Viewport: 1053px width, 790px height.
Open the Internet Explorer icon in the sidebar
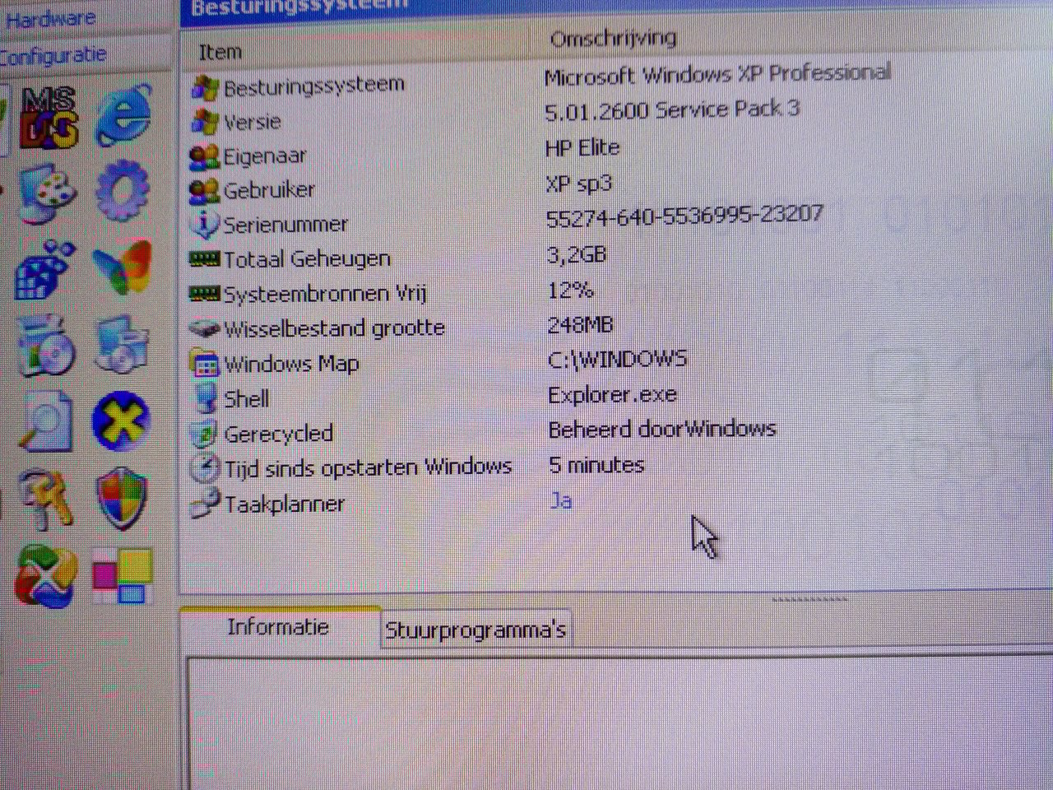[x=124, y=114]
